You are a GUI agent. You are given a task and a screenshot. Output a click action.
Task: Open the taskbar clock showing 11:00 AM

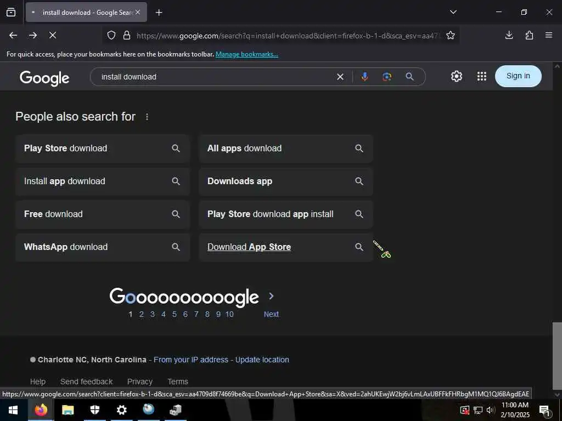515,410
